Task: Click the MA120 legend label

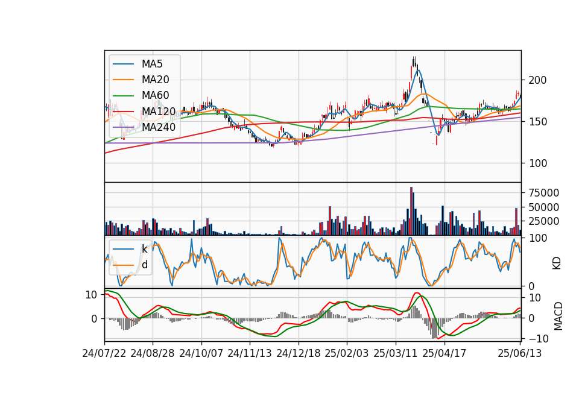Action: tap(159, 111)
